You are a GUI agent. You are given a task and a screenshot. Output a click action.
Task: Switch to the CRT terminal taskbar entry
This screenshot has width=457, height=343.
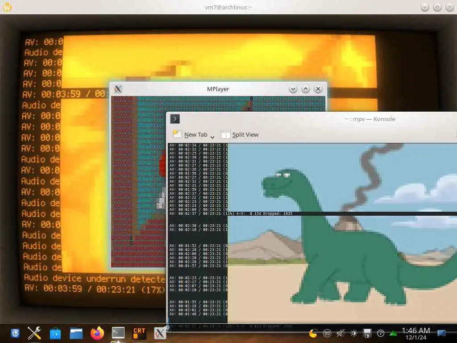point(139,333)
